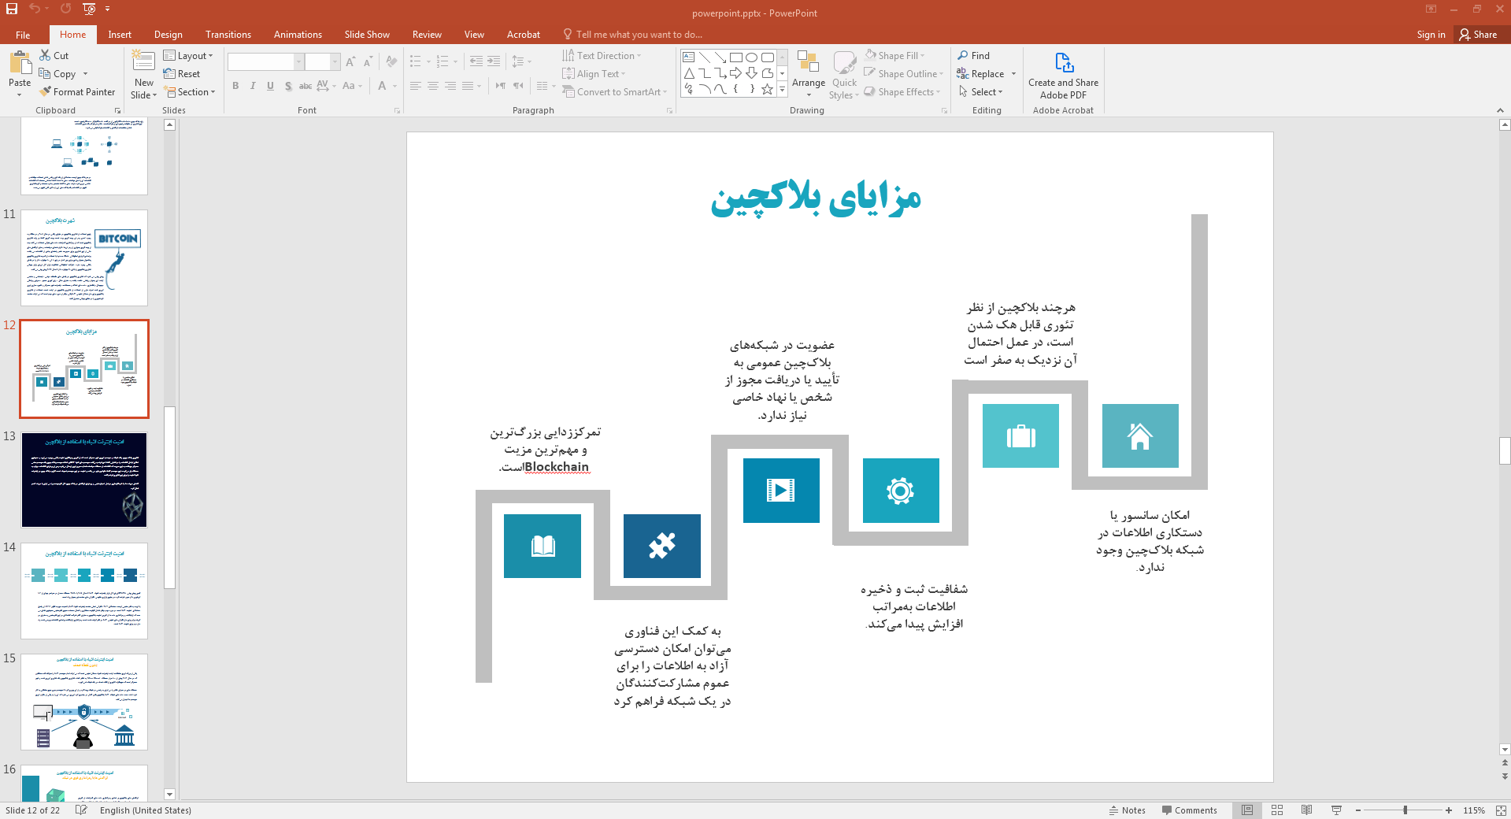Image resolution: width=1511 pixels, height=819 pixels.
Task: Select slide 13 thumbnail with dark background
Action: [84, 480]
